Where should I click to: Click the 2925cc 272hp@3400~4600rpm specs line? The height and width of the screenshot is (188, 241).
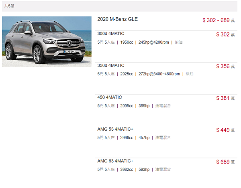145,74
